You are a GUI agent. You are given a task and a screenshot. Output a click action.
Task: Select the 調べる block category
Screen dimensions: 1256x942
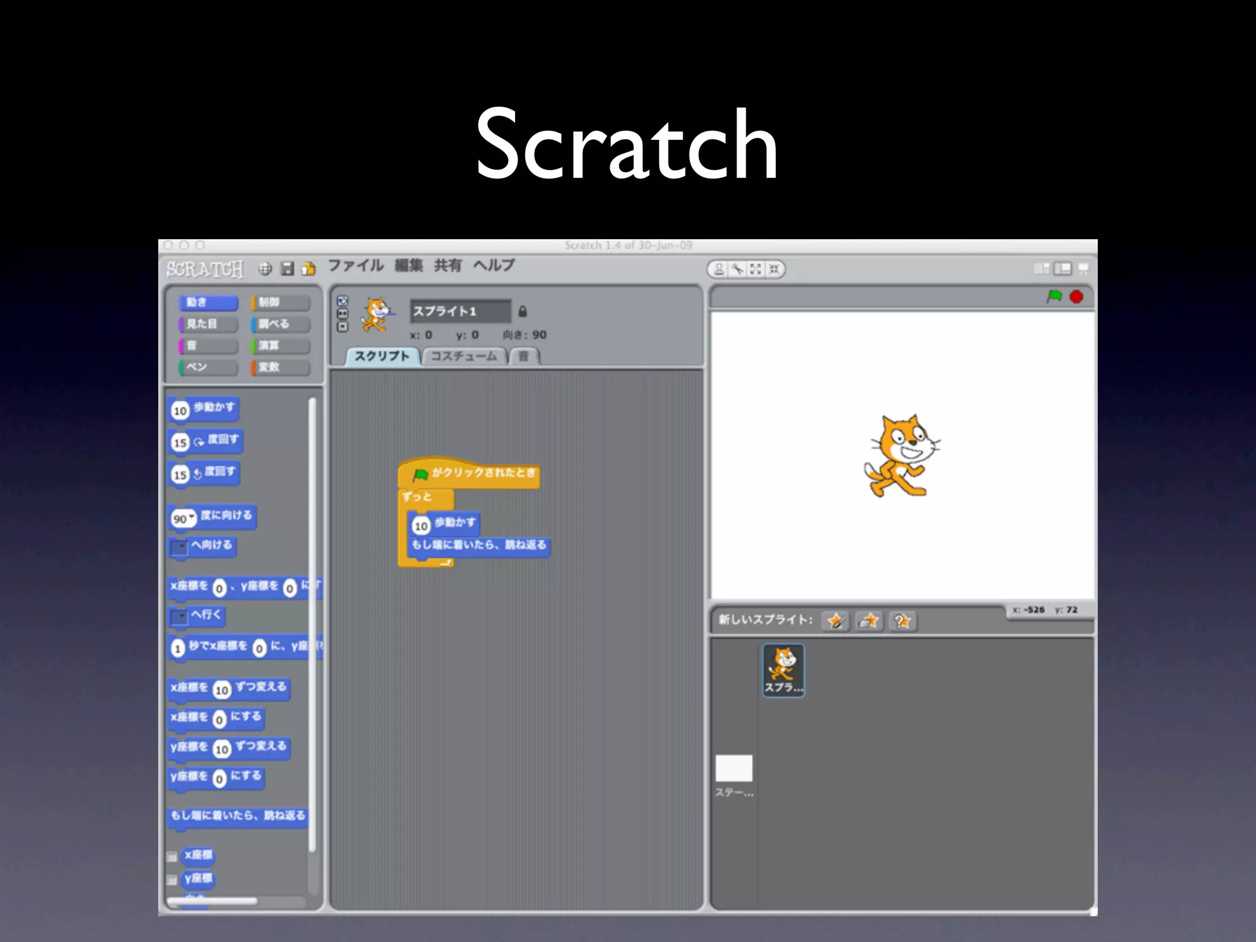click(x=280, y=324)
